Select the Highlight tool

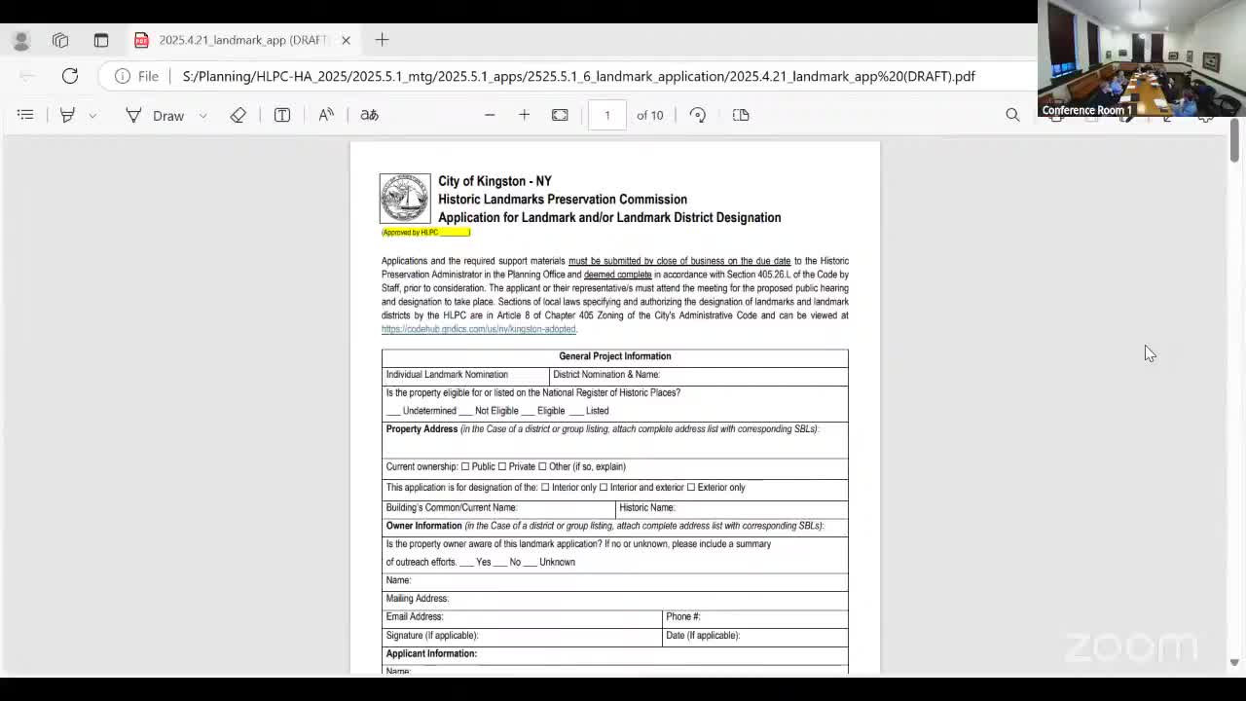click(x=67, y=115)
